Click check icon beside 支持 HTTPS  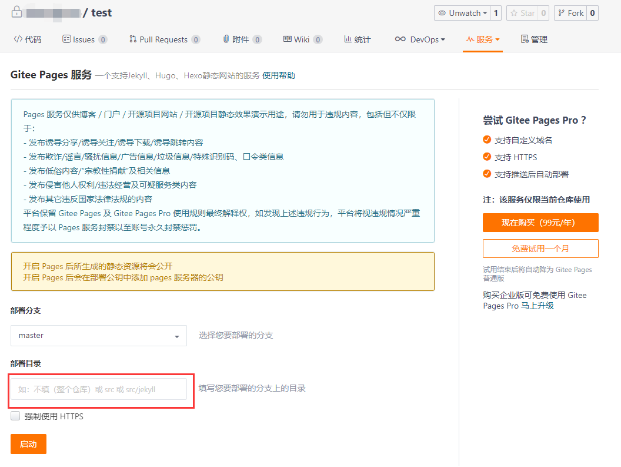pyautogui.click(x=487, y=157)
